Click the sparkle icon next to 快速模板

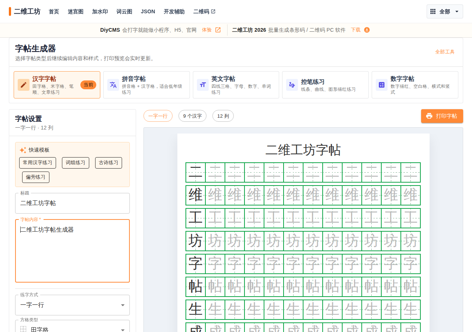pos(23,150)
